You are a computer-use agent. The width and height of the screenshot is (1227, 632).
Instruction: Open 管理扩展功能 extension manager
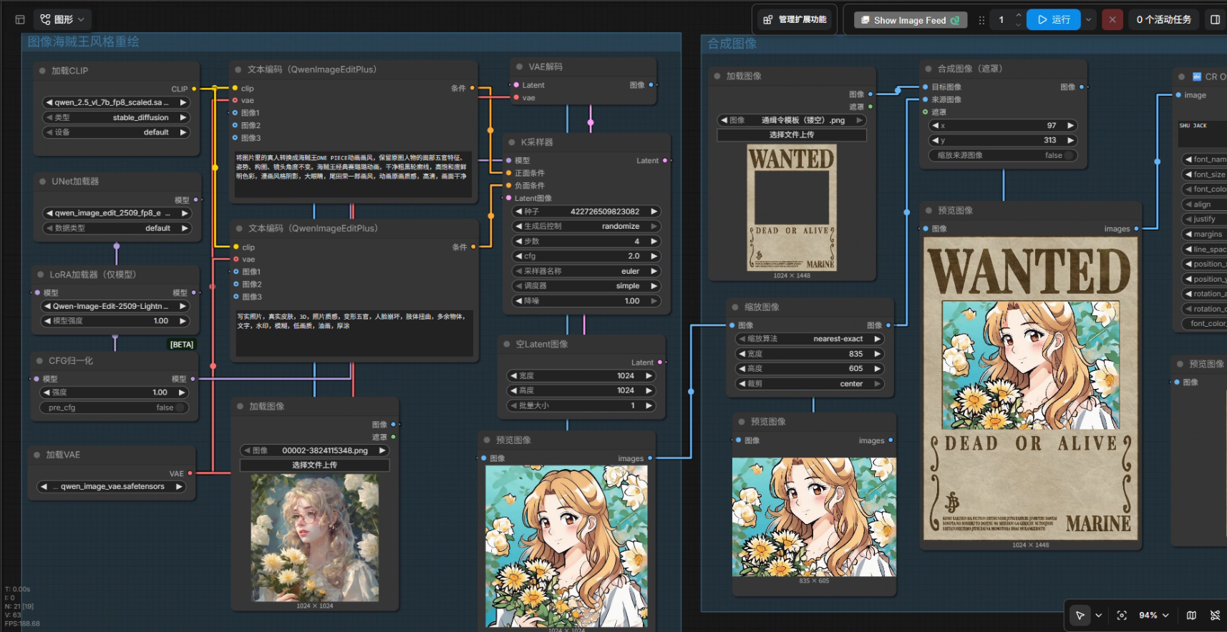(x=795, y=19)
